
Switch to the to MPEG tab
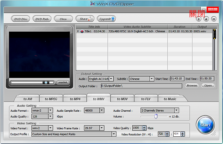[51, 99]
